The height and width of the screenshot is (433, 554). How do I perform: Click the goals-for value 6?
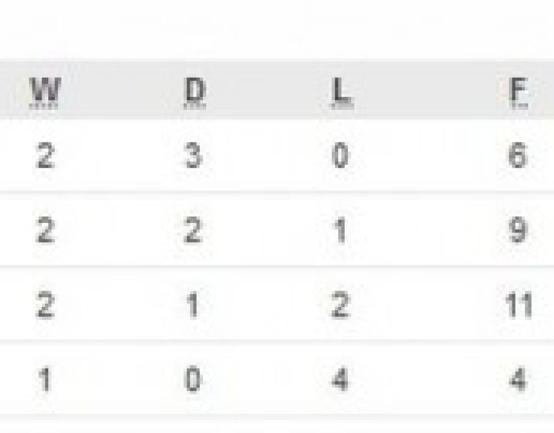(x=518, y=156)
